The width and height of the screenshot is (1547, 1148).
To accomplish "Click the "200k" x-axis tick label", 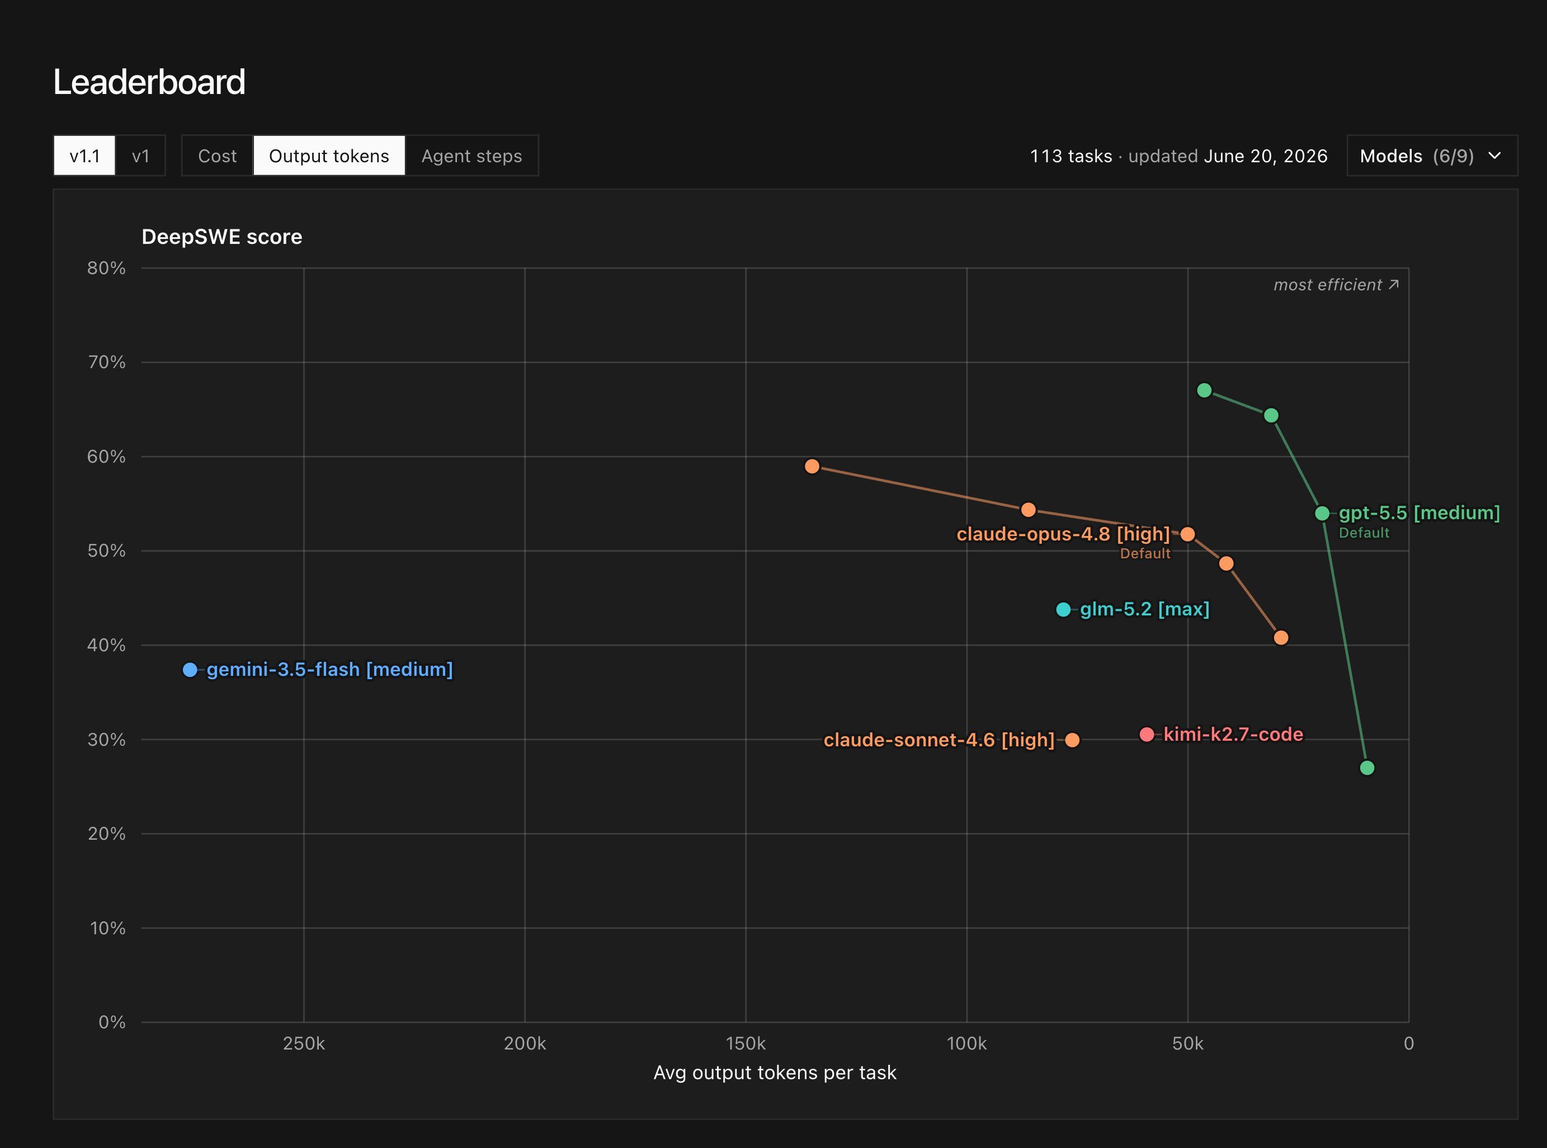I will [525, 1044].
